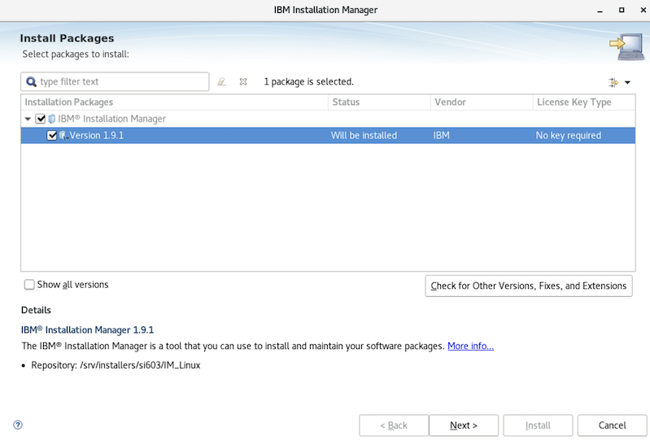This screenshot has height=445, width=650.
Task: Click the 'IBM Installation Manager 1.9.1' details heading
Action: (88, 329)
